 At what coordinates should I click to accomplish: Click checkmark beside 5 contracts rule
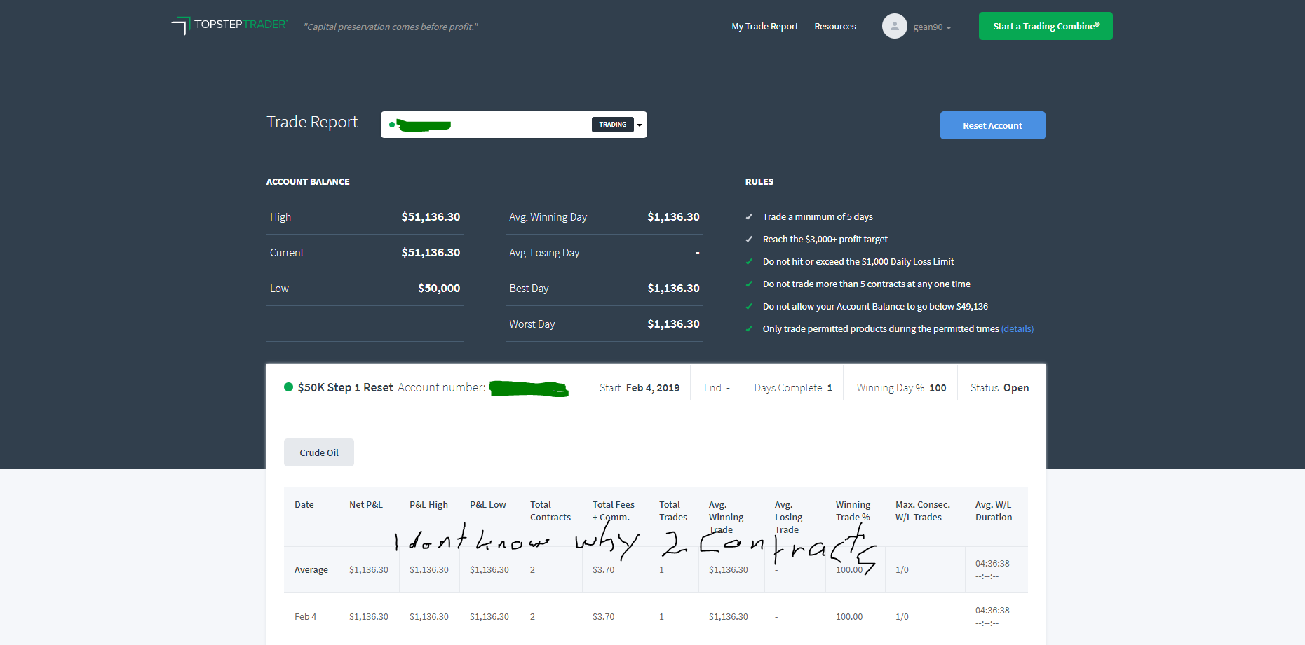pyautogui.click(x=749, y=284)
